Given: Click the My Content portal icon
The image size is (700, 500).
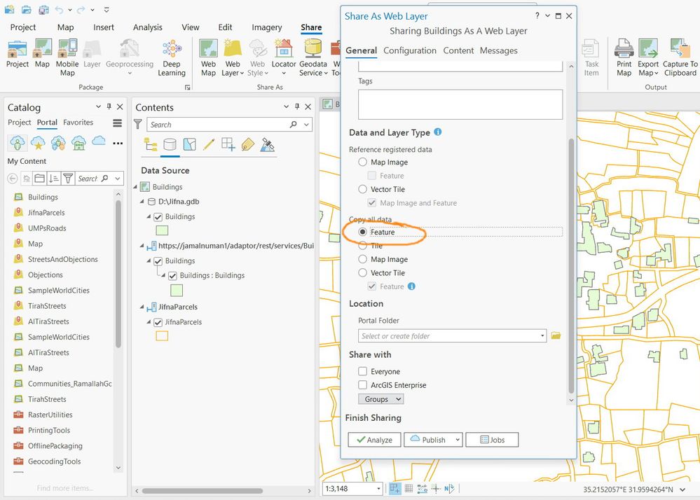Looking at the screenshot, I should pos(17,143).
